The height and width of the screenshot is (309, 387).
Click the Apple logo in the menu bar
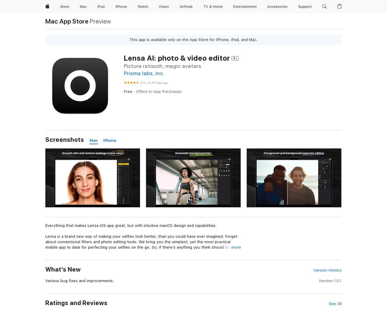point(47,6)
